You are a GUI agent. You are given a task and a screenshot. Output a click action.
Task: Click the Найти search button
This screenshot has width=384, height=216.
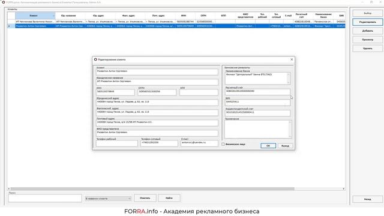pos(169,198)
